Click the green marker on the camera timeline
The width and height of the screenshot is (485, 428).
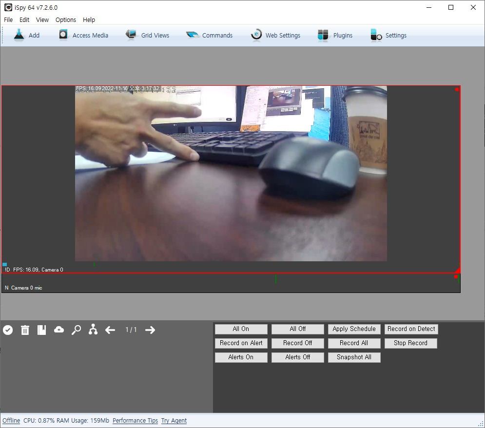(x=94, y=265)
